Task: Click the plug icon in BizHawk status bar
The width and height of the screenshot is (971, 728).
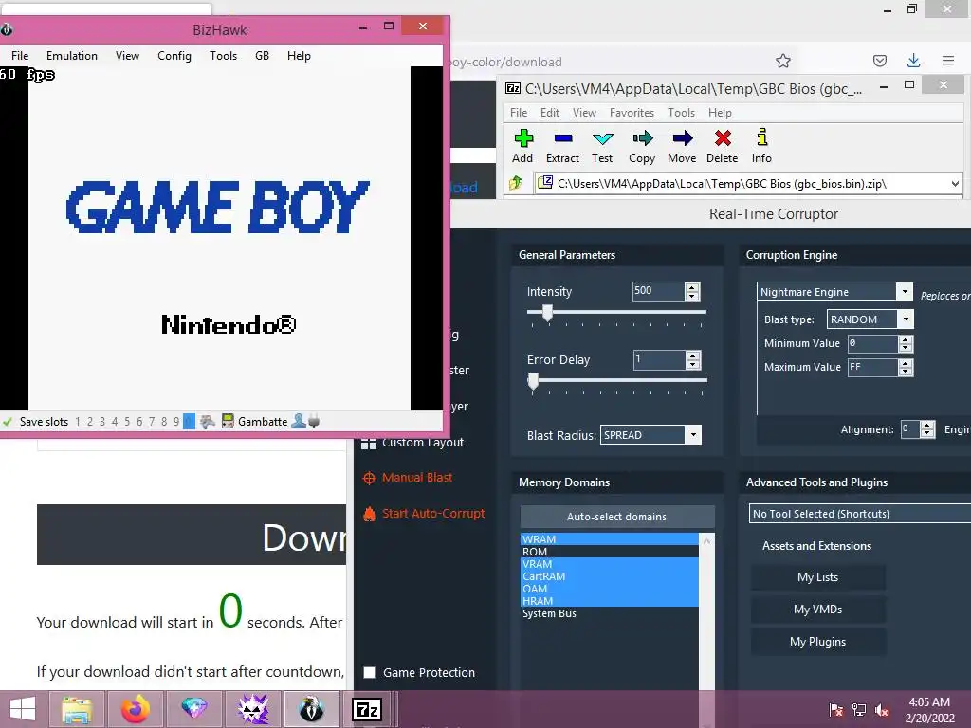Action: click(314, 422)
